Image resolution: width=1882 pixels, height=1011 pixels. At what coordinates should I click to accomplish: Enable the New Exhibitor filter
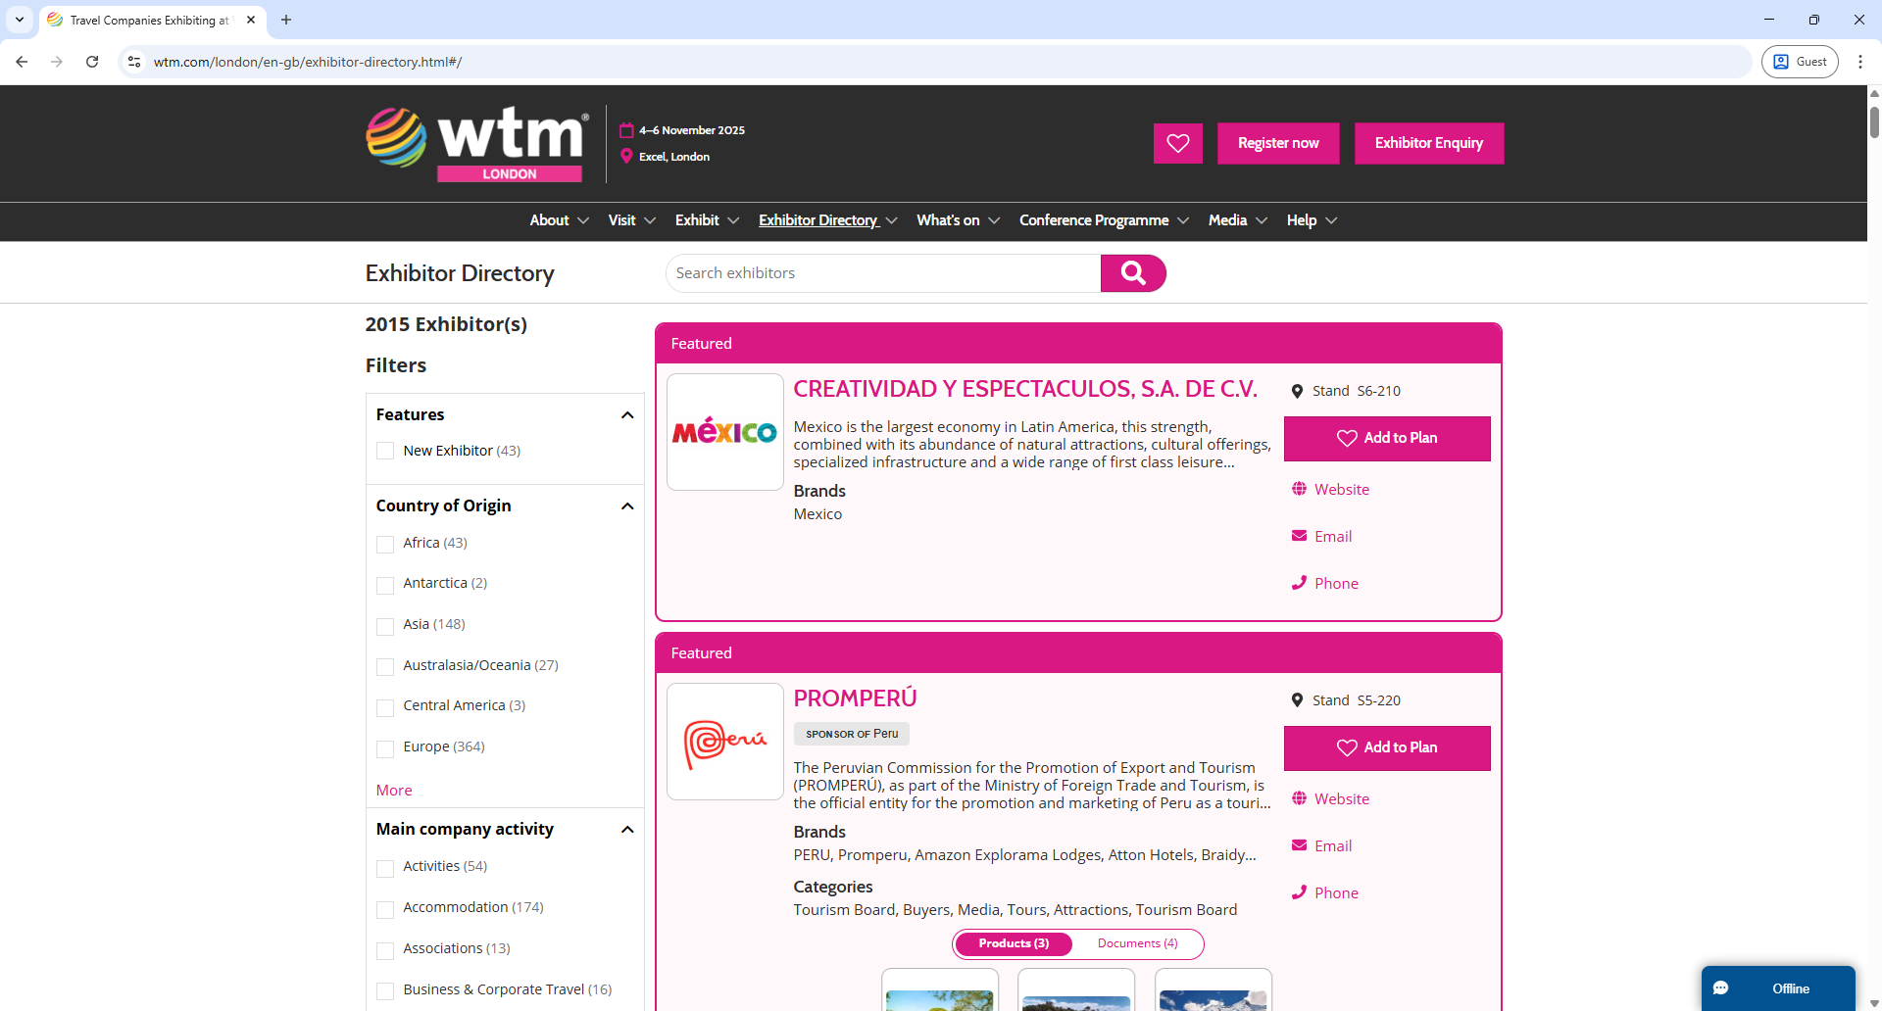tap(386, 452)
